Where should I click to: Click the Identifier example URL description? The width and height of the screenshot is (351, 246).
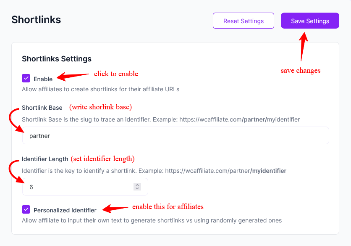coord(154,171)
